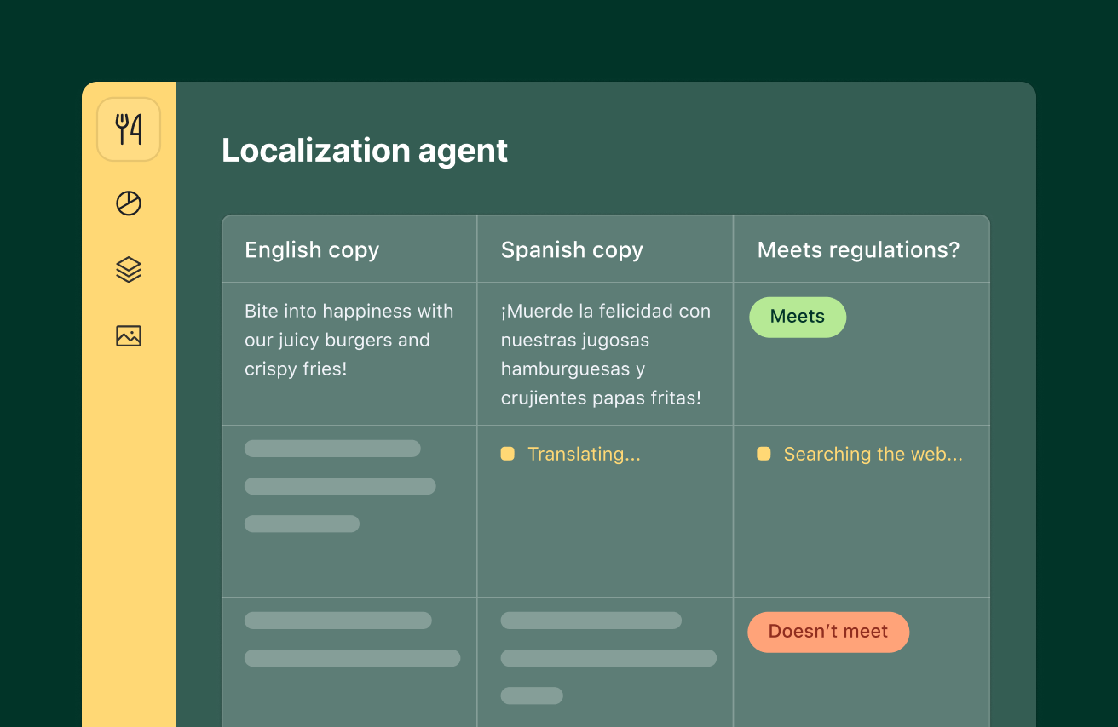Click the orange Doesn't meet badge

coord(828,632)
